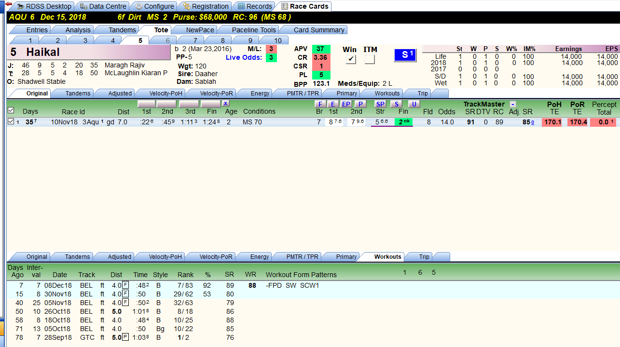Toggle the select-all checkbox in column header

click(11, 110)
